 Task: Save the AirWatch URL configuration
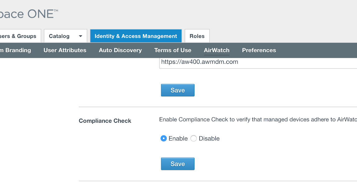[x=177, y=90]
